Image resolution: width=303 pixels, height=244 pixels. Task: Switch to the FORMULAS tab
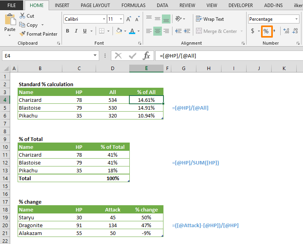coord(133,5)
